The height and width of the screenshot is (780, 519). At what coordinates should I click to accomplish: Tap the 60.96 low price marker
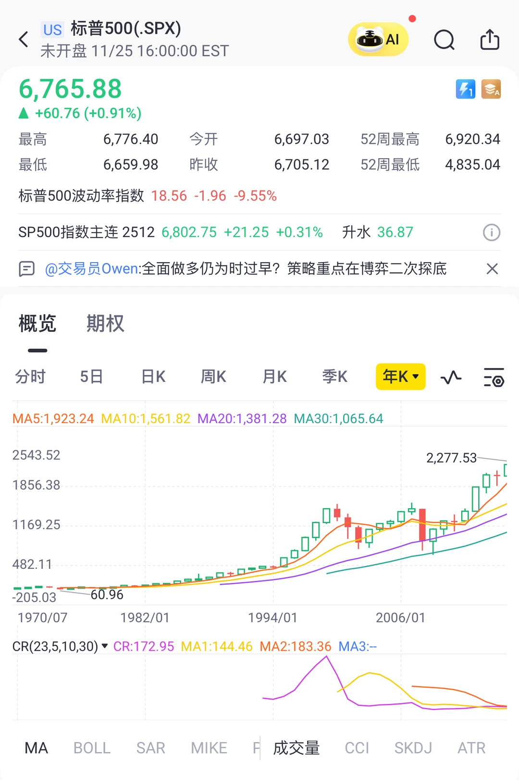107,595
